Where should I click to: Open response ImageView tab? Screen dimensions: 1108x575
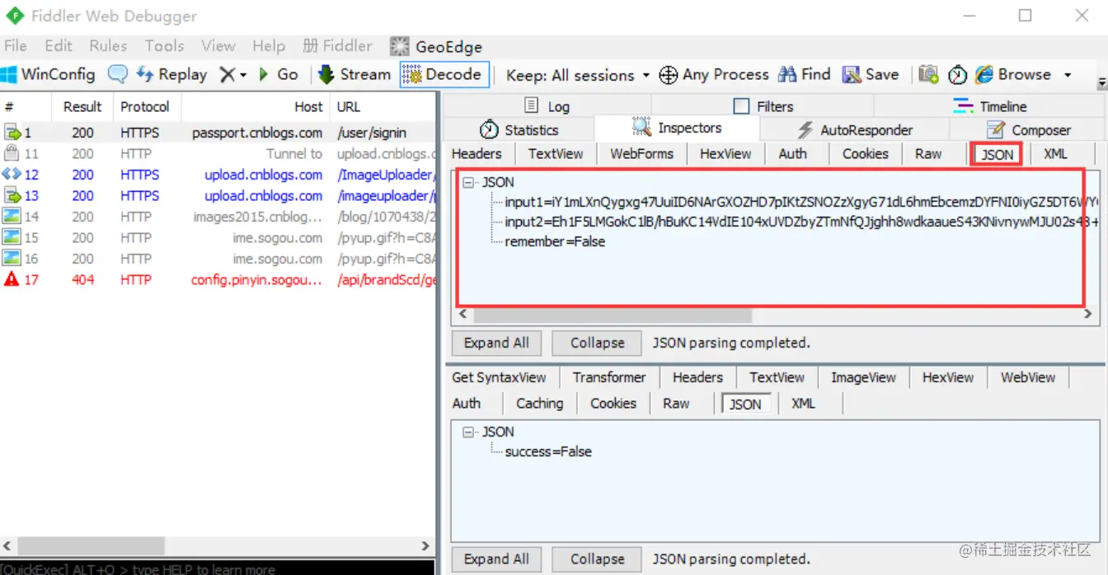click(x=863, y=377)
